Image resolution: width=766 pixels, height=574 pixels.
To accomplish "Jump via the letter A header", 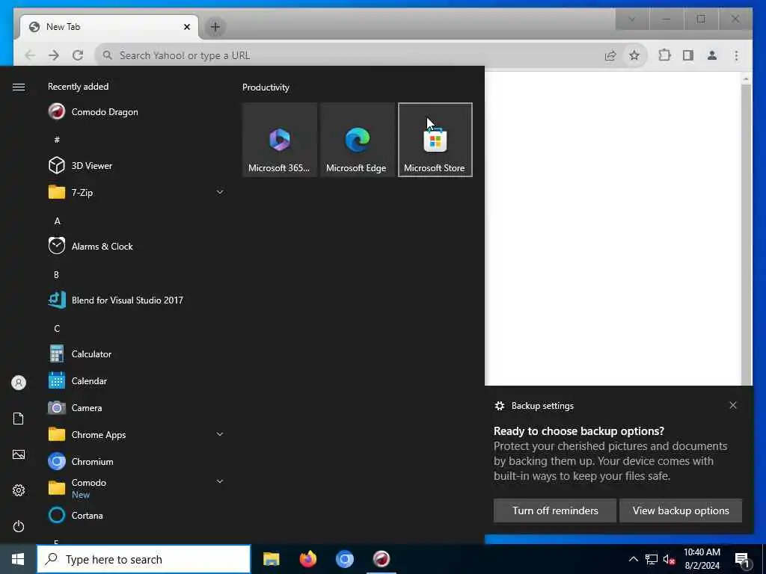I will (x=57, y=221).
